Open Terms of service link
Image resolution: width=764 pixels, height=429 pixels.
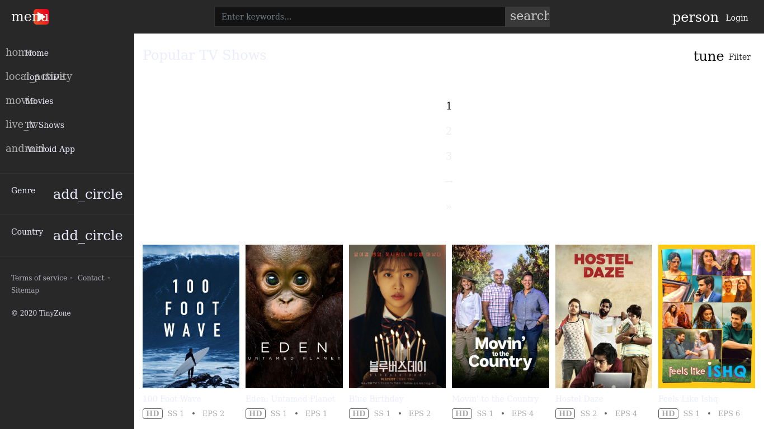coord(39,278)
